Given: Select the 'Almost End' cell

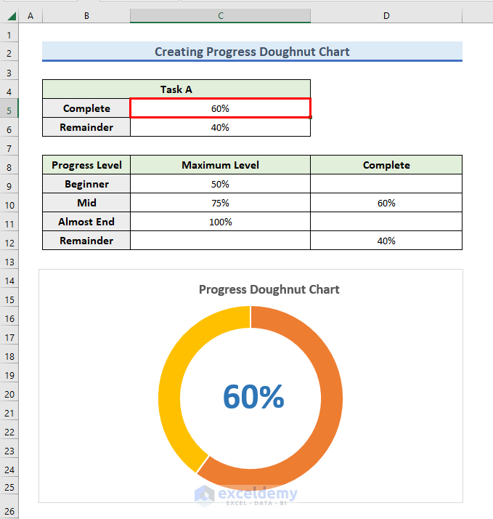Looking at the screenshot, I should click(86, 222).
